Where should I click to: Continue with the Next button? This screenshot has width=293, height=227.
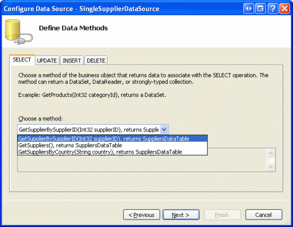click(x=181, y=215)
